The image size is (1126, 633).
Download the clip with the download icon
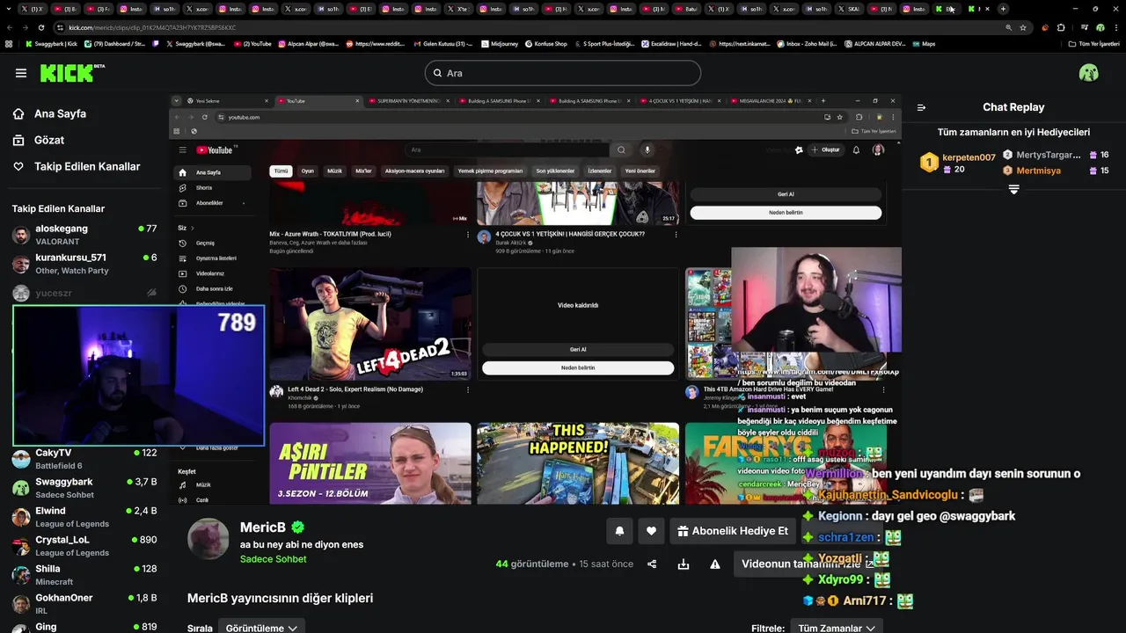(x=684, y=564)
